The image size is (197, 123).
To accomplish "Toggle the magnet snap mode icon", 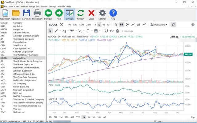I will [106, 31].
